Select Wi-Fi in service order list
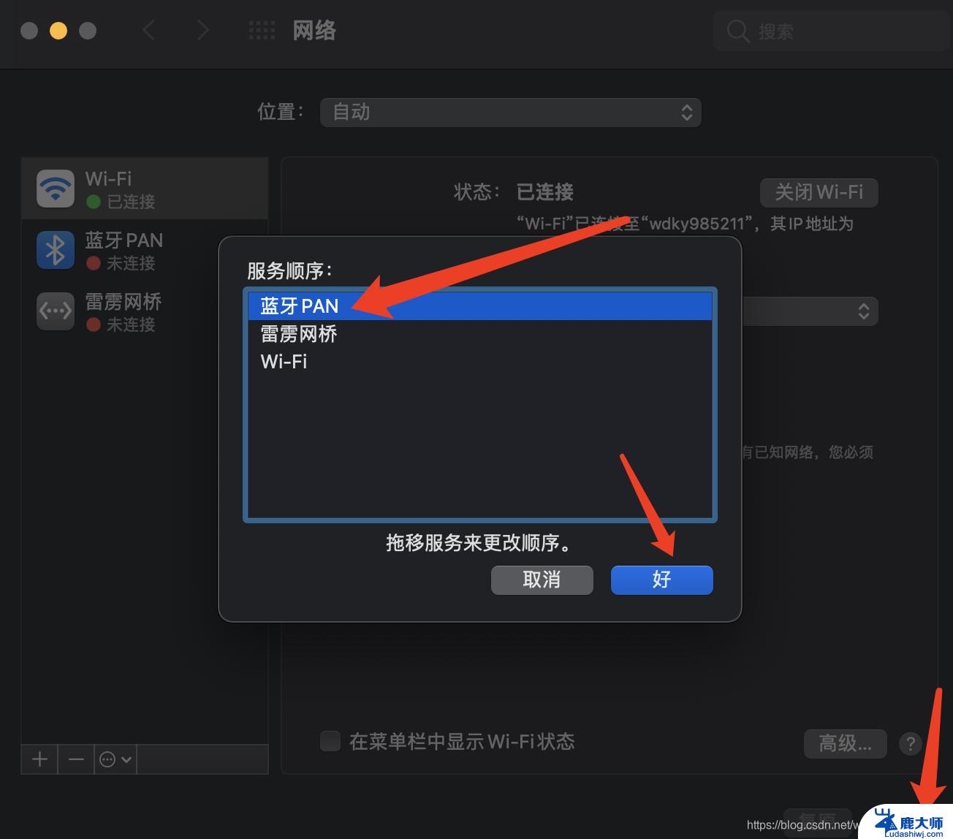The image size is (953, 839). coord(480,361)
